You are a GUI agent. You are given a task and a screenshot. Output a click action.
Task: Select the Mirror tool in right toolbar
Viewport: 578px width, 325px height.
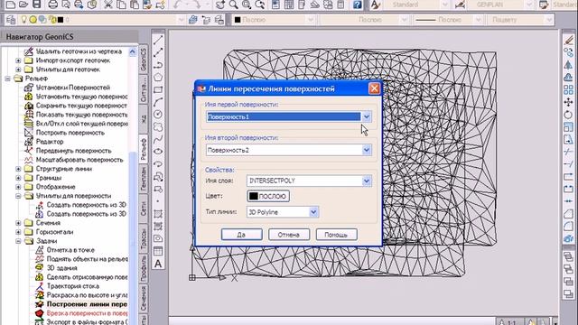[x=568, y=65]
